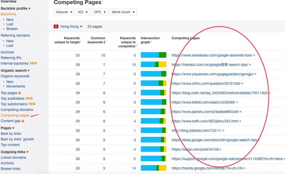This screenshot has height=174, width=285.
Task: Open the bilibili.com competing page link
Action: coord(203,102)
